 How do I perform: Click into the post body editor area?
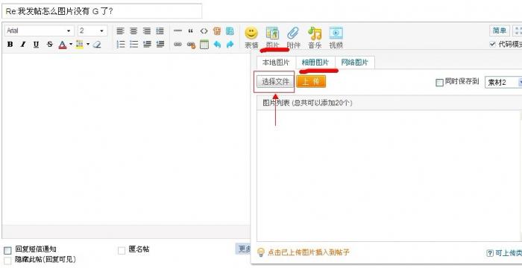[x=126, y=139]
